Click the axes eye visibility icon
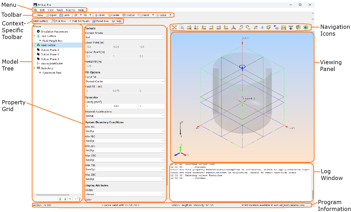The height and width of the screenshot is (212, 351). tap(256, 27)
